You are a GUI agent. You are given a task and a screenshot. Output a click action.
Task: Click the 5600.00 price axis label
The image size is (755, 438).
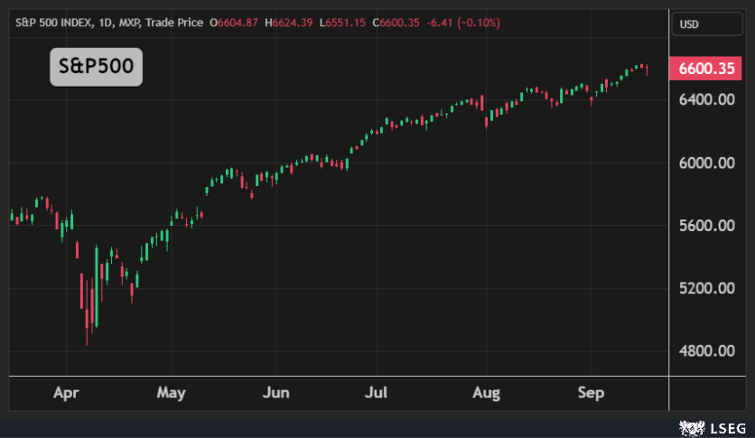point(706,226)
